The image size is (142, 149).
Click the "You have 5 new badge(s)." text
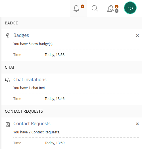point(33,44)
